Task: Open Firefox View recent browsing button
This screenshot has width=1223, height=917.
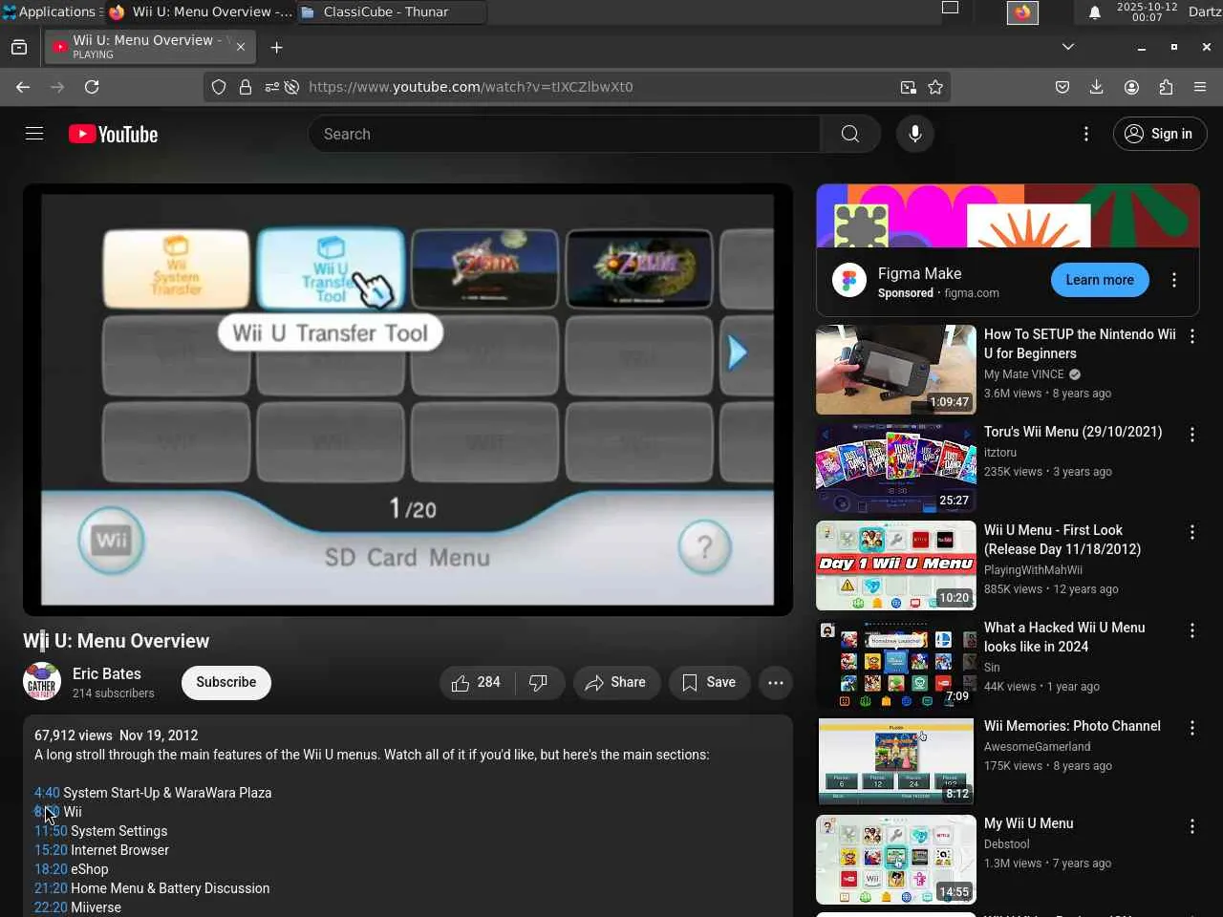Action: pos(19,47)
